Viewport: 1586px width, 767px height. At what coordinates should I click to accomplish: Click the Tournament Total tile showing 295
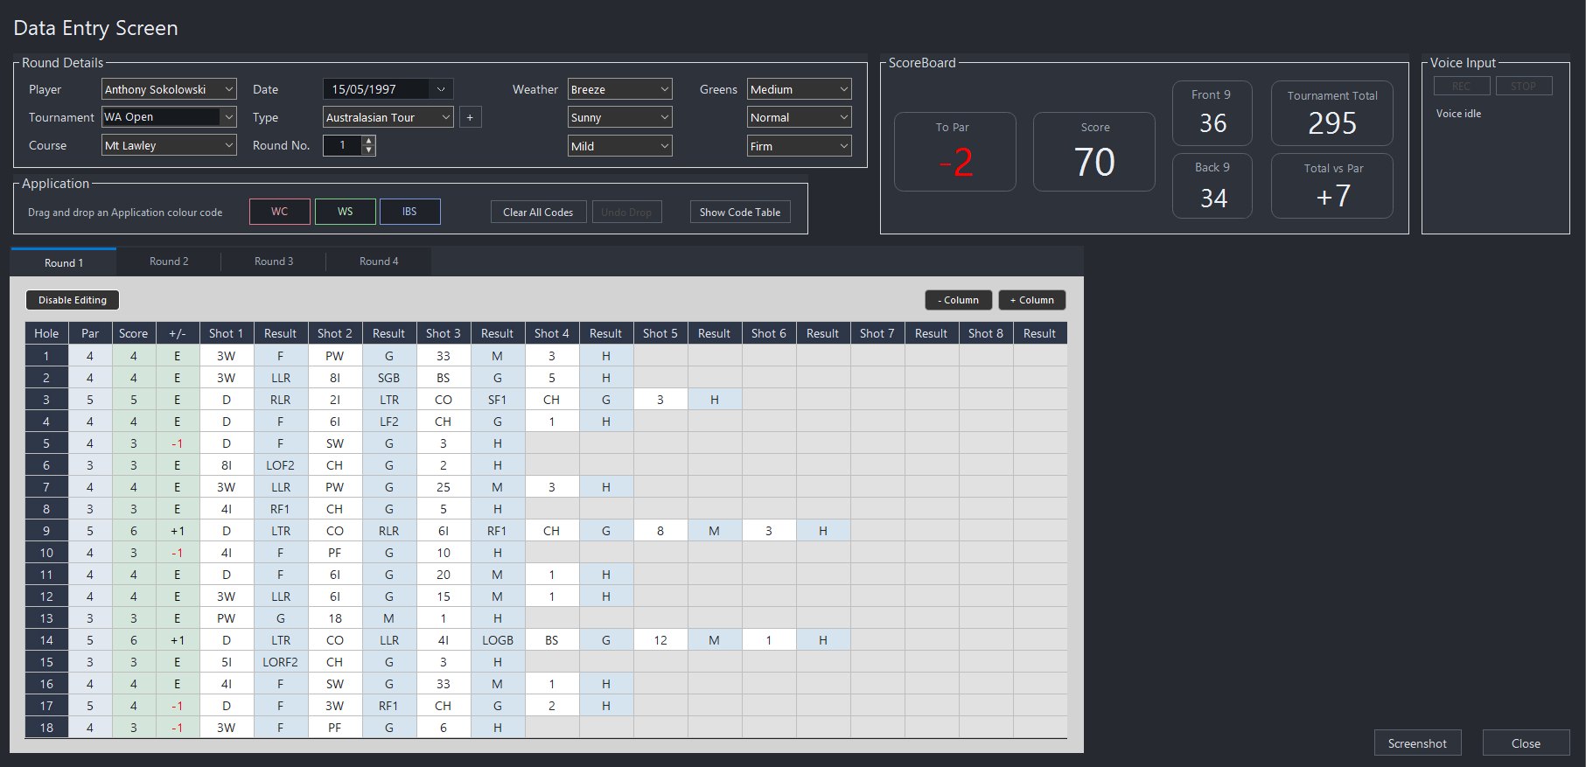tap(1332, 113)
